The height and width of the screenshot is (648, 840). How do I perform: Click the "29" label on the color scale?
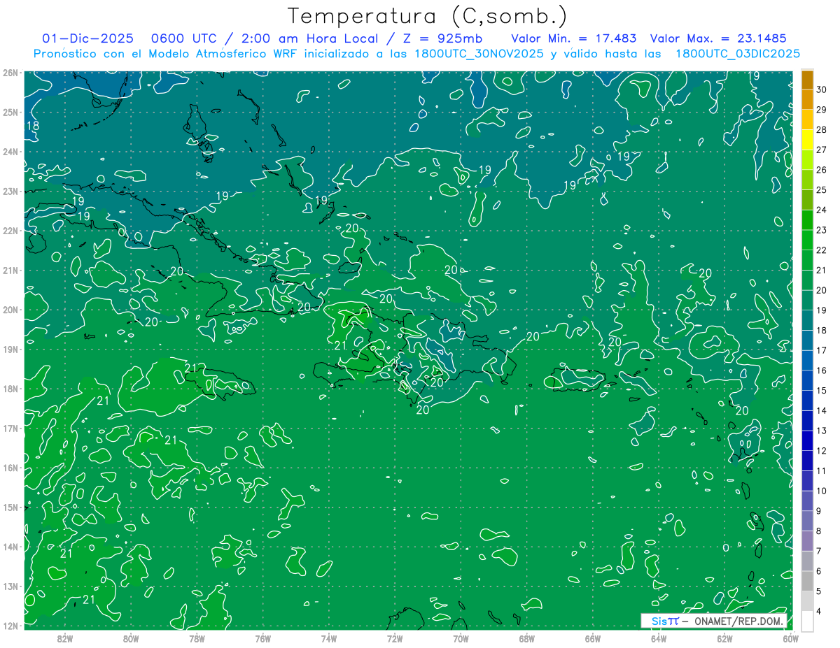tap(822, 110)
